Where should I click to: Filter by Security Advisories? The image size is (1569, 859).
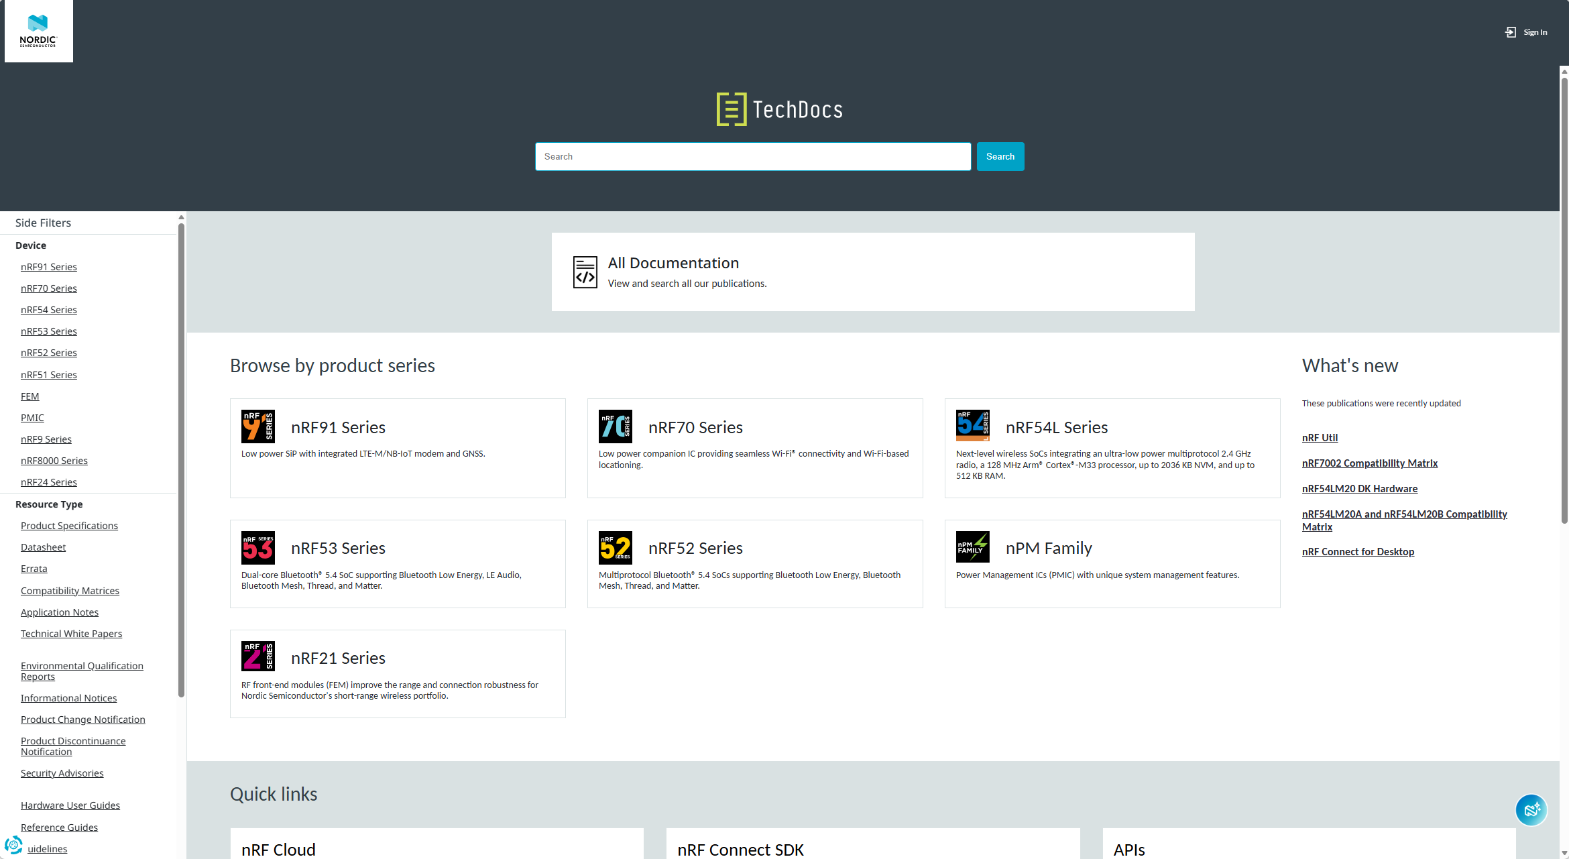pos(62,773)
